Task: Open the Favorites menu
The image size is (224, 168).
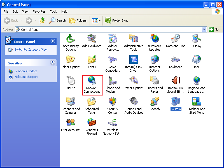Action: pos(39,11)
